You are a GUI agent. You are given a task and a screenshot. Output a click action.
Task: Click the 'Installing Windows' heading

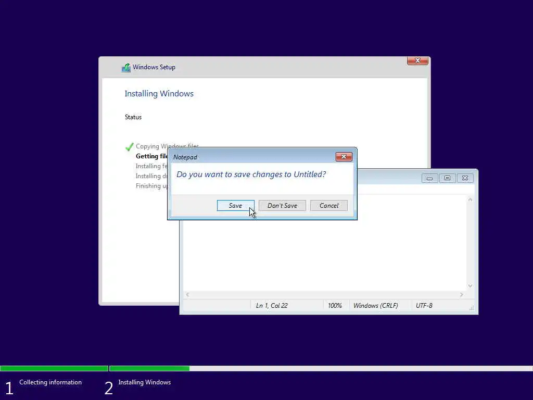point(159,94)
